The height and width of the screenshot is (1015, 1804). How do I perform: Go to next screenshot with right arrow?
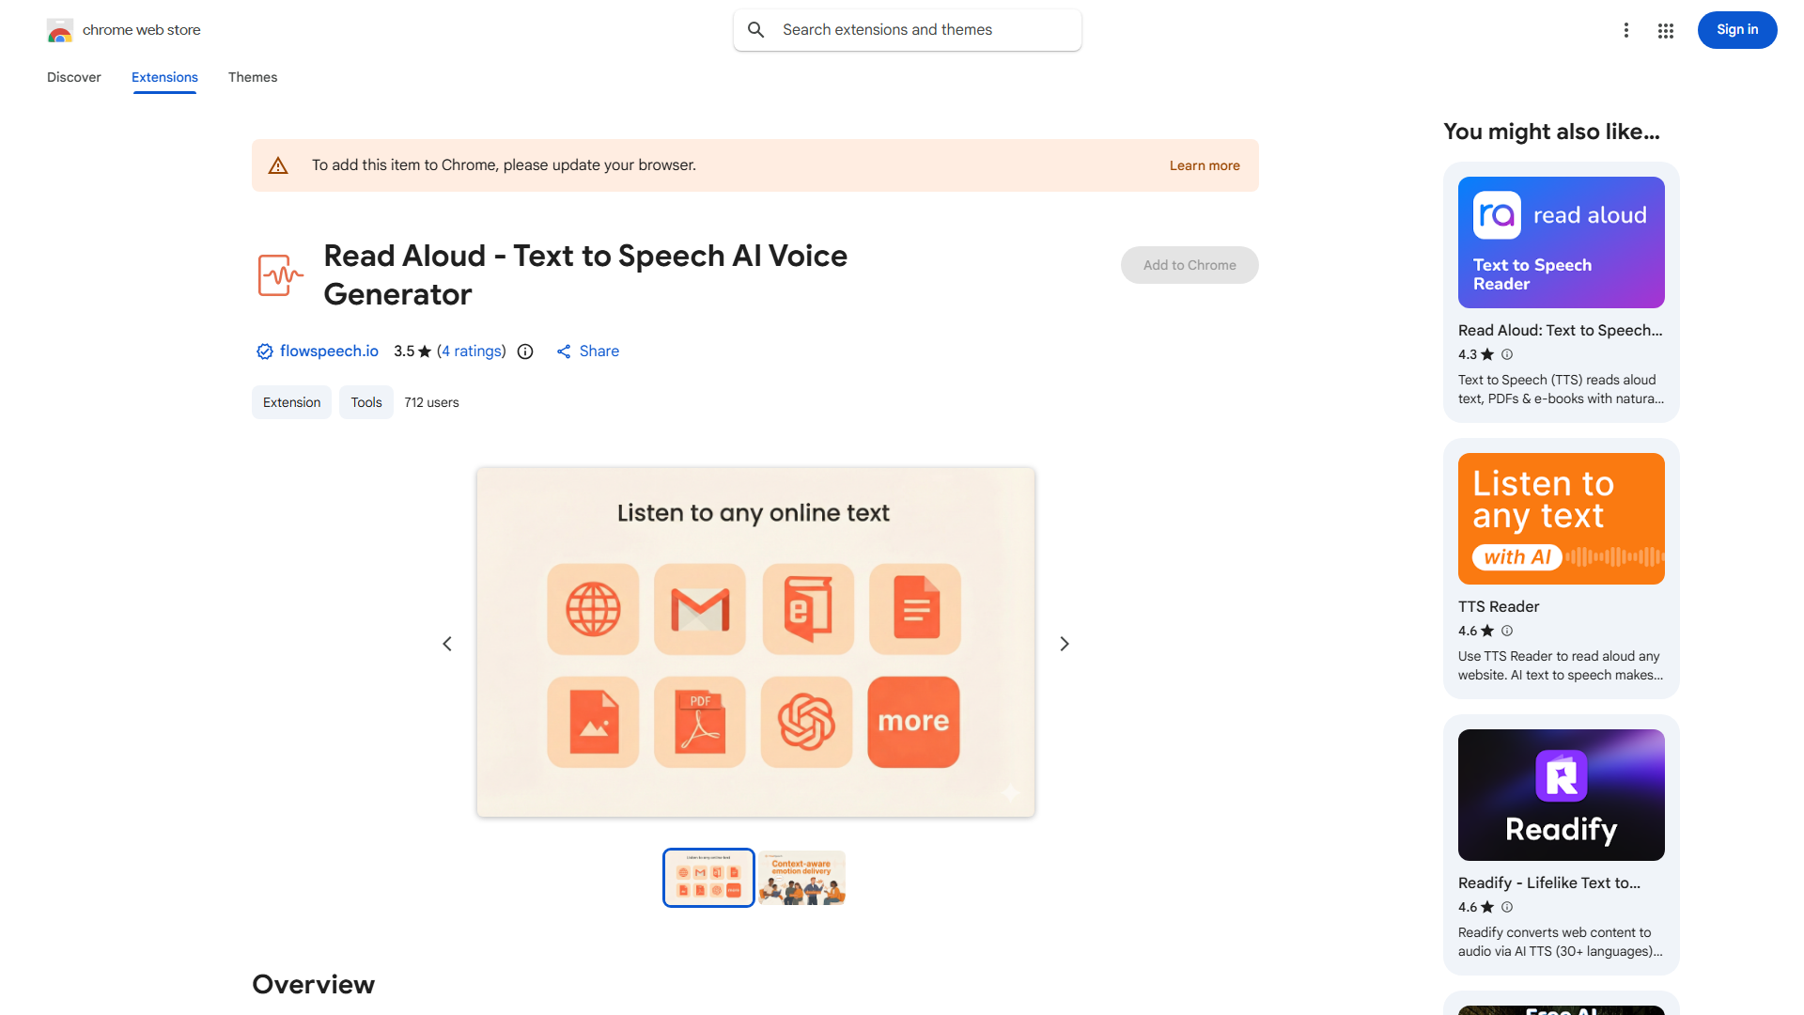(x=1065, y=644)
